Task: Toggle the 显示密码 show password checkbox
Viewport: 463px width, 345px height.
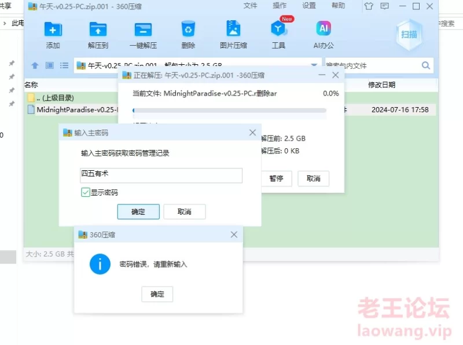Action: pyautogui.click(x=85, y=192)
